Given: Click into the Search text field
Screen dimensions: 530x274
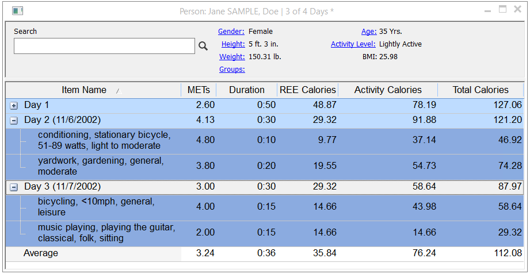Looking at the screenshot, I should click(104, 46).
